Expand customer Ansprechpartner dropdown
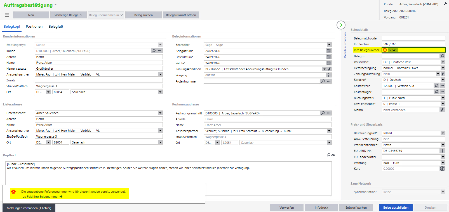 coord(160,74)
